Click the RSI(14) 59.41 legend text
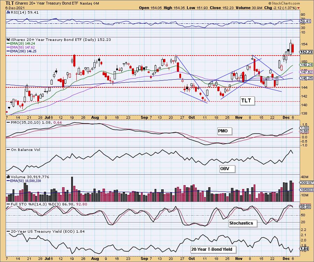 [24, 12]
